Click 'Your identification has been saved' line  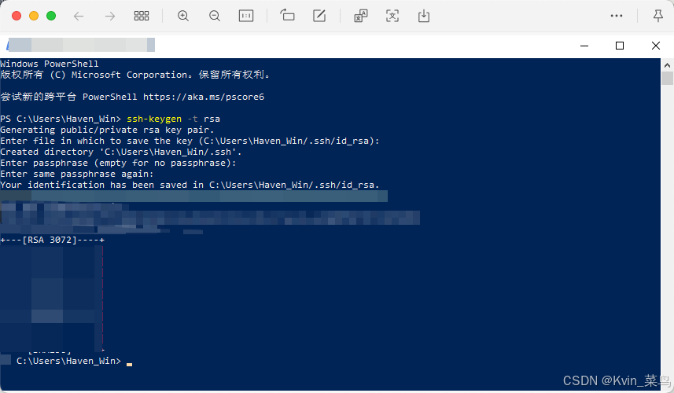pos(190,185)
